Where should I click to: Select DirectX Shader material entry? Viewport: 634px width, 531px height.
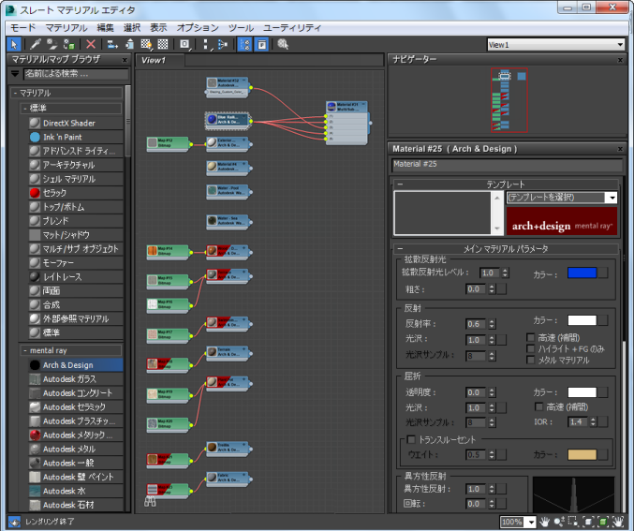pos(76,123)
